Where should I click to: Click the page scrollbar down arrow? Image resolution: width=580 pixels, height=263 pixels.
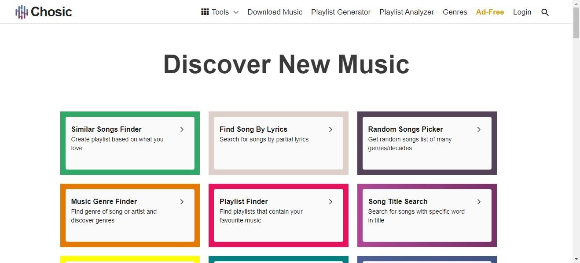(576, 259)
